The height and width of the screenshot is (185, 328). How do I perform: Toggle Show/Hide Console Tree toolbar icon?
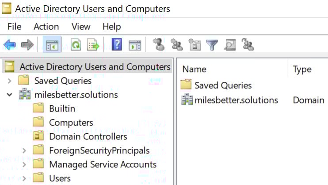[x=52, y=44]
